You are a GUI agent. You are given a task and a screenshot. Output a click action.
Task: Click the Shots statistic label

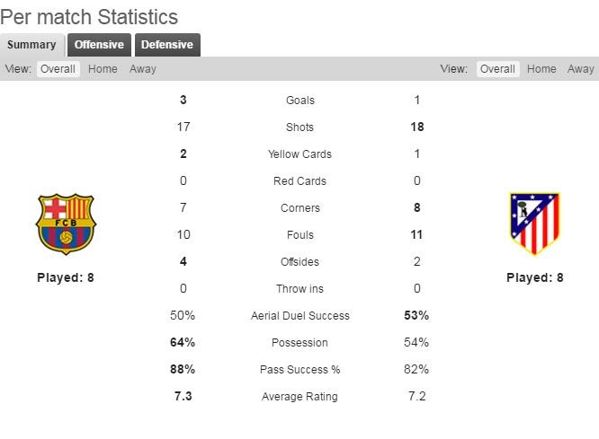point(300,127)
